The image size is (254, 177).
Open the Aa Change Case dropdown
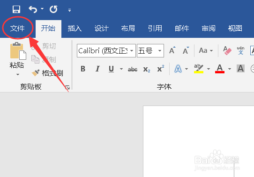point(206,50)
